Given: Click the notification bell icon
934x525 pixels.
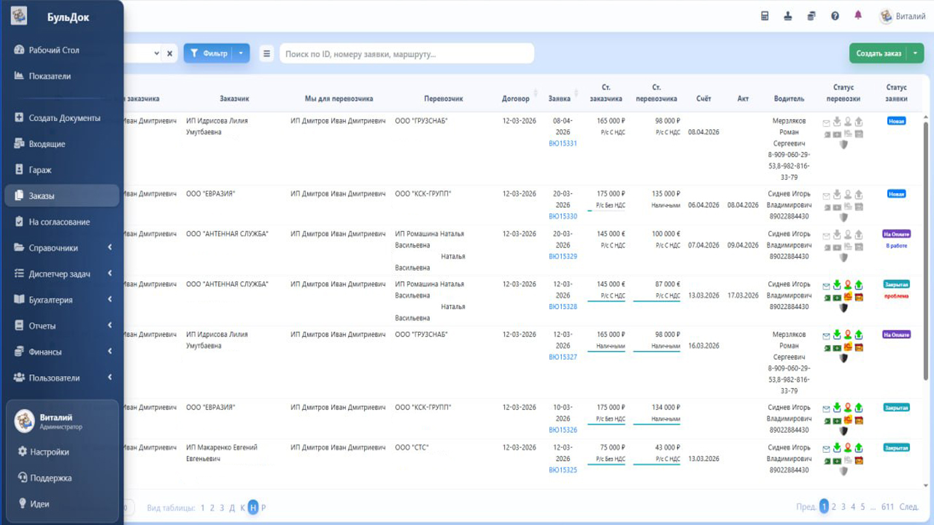Looking at the screenshot, I should pos(858,16).
